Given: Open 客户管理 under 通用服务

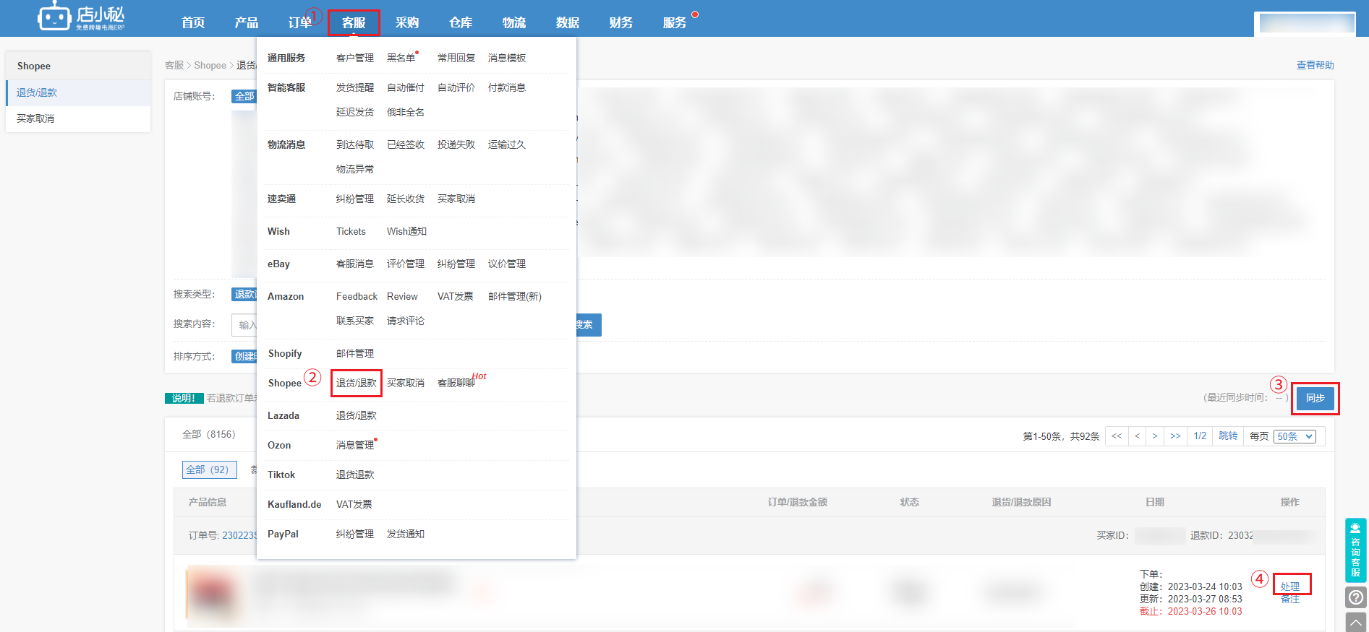Looking at the screenshot, I should (355, 58).
